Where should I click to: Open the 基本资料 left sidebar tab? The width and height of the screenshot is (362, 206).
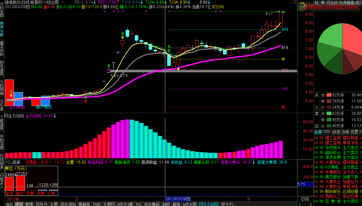tap(2, 49)
